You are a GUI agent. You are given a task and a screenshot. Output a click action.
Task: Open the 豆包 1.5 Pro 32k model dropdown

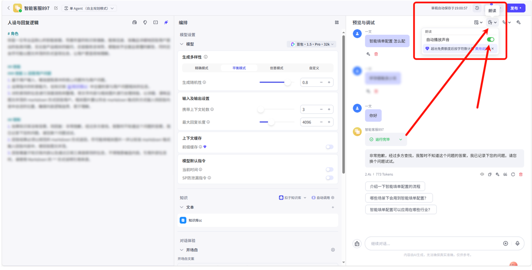tap(312, 44)
